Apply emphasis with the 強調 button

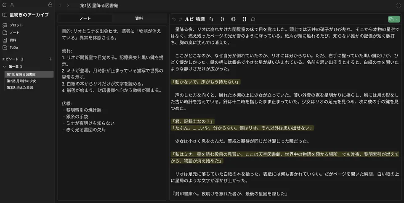coord(200,19)
